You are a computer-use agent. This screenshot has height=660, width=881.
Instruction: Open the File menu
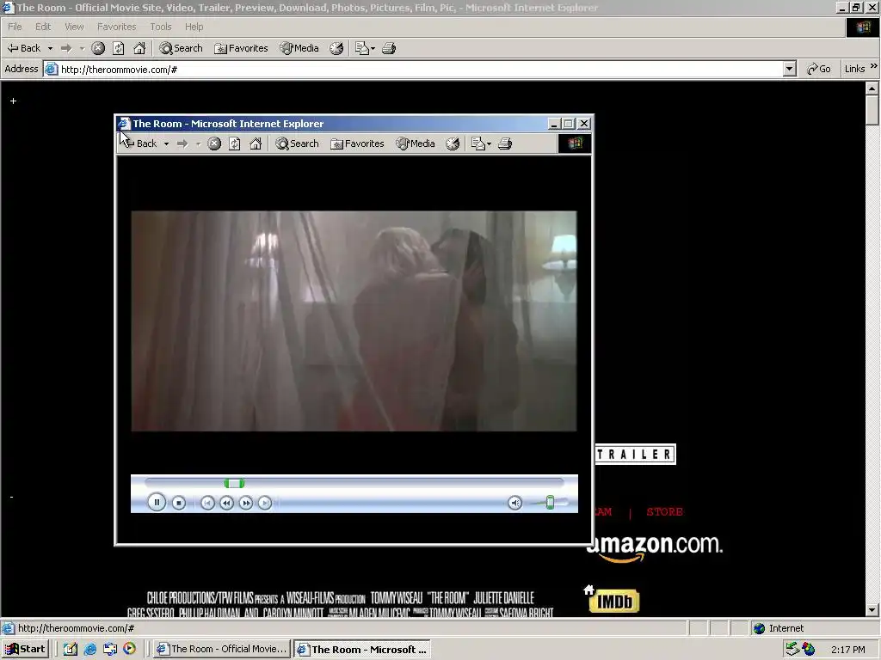point(15,27)
